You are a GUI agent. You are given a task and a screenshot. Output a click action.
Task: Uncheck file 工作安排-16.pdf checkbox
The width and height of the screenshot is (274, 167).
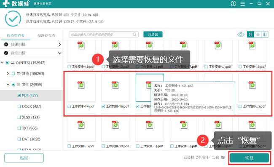(x=103, y=106)
